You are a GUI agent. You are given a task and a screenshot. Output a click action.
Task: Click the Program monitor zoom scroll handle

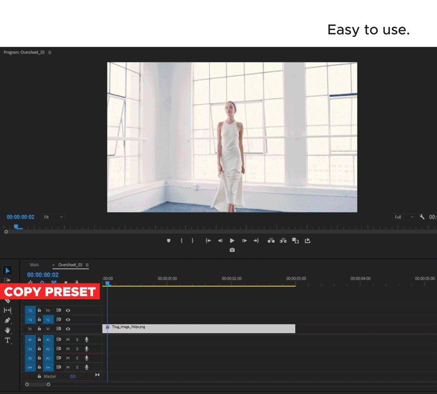pyautogui.click(x=6, y=232)
